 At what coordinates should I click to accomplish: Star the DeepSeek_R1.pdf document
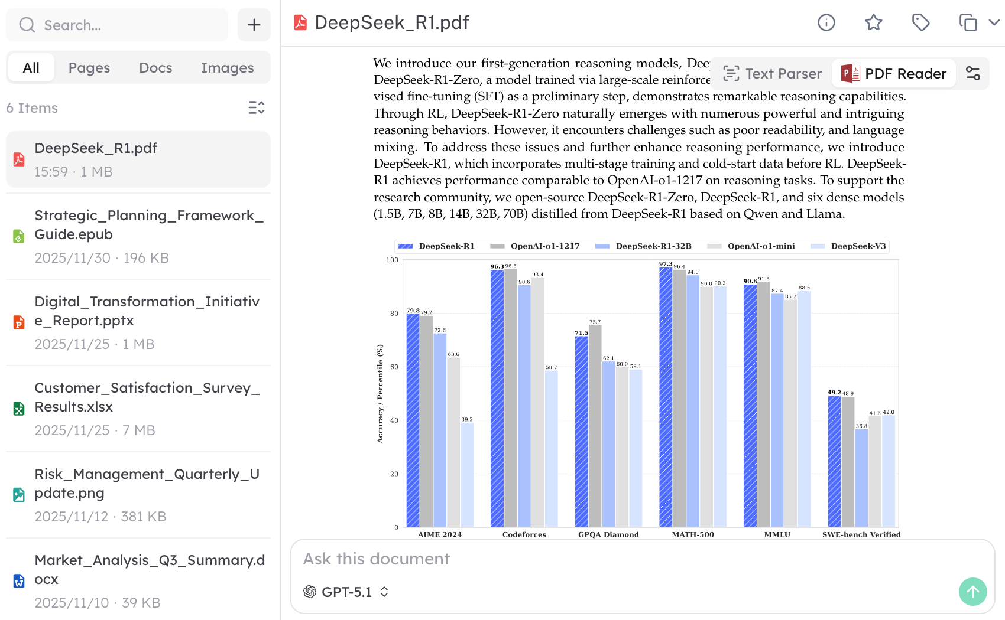[x=873, y=22]
